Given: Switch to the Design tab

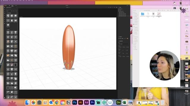Looking at the screenshot, I should point(12,6).
